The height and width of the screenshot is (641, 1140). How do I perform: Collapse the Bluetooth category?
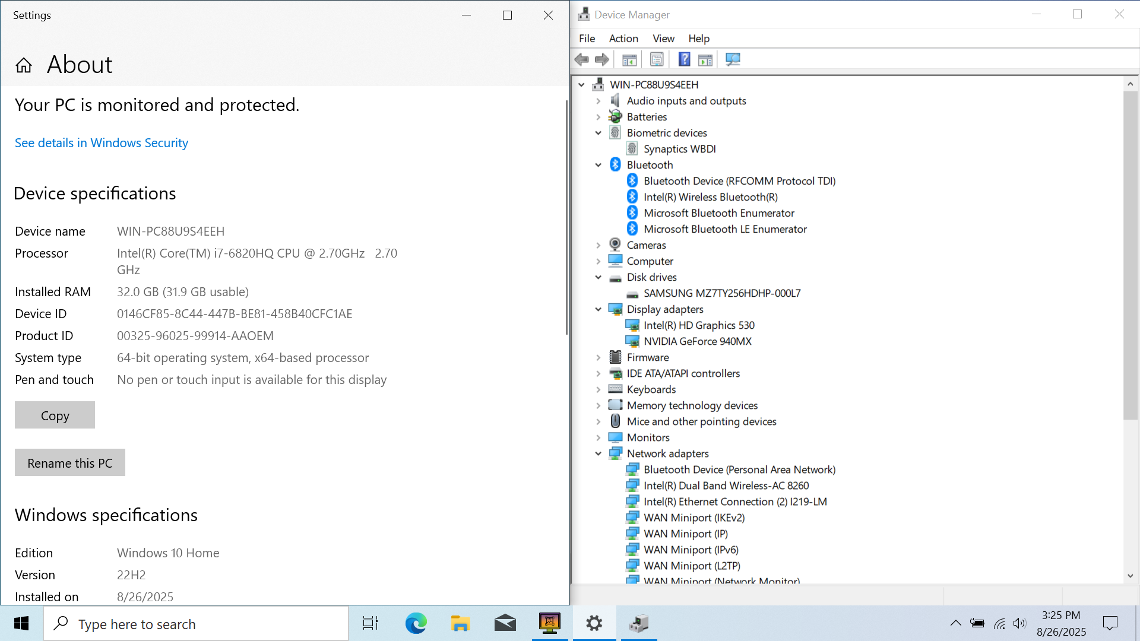point(598,165)
